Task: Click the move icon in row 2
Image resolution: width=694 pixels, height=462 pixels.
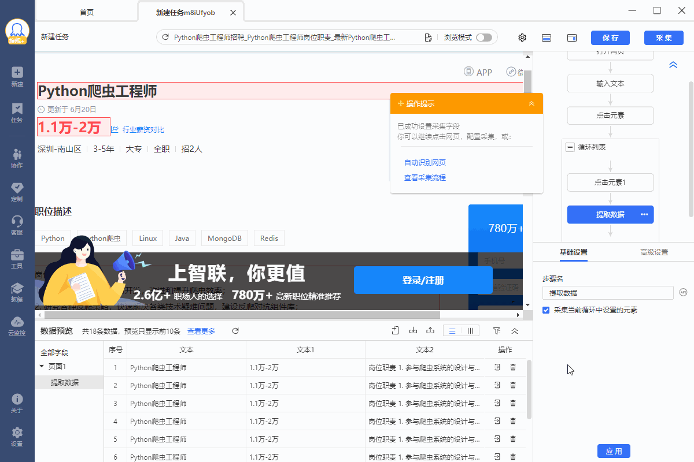Action: 497,385
